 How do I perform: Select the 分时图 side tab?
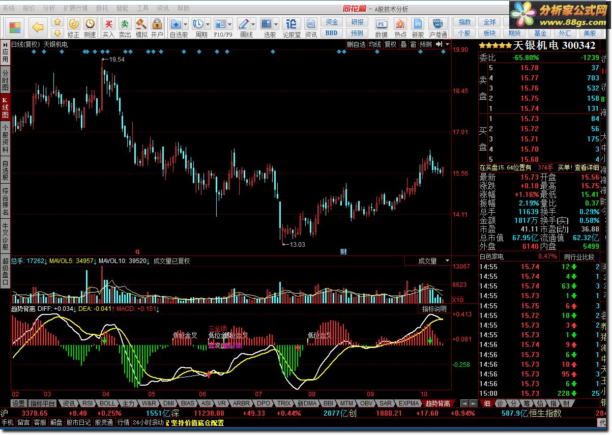(5, 79)
